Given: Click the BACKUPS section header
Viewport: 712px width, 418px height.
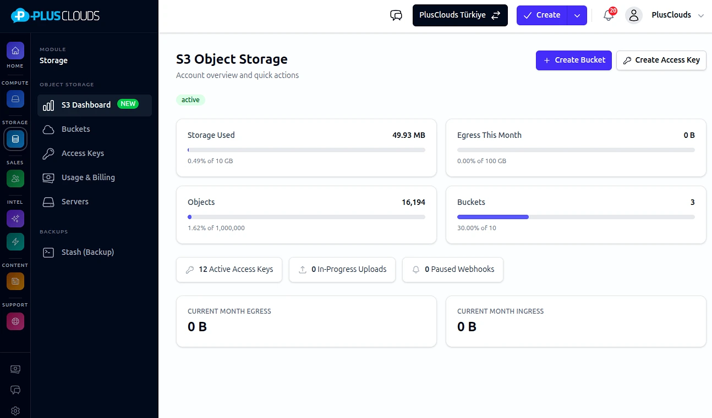Looking at the screenshot, I should (x=54, y=232).
